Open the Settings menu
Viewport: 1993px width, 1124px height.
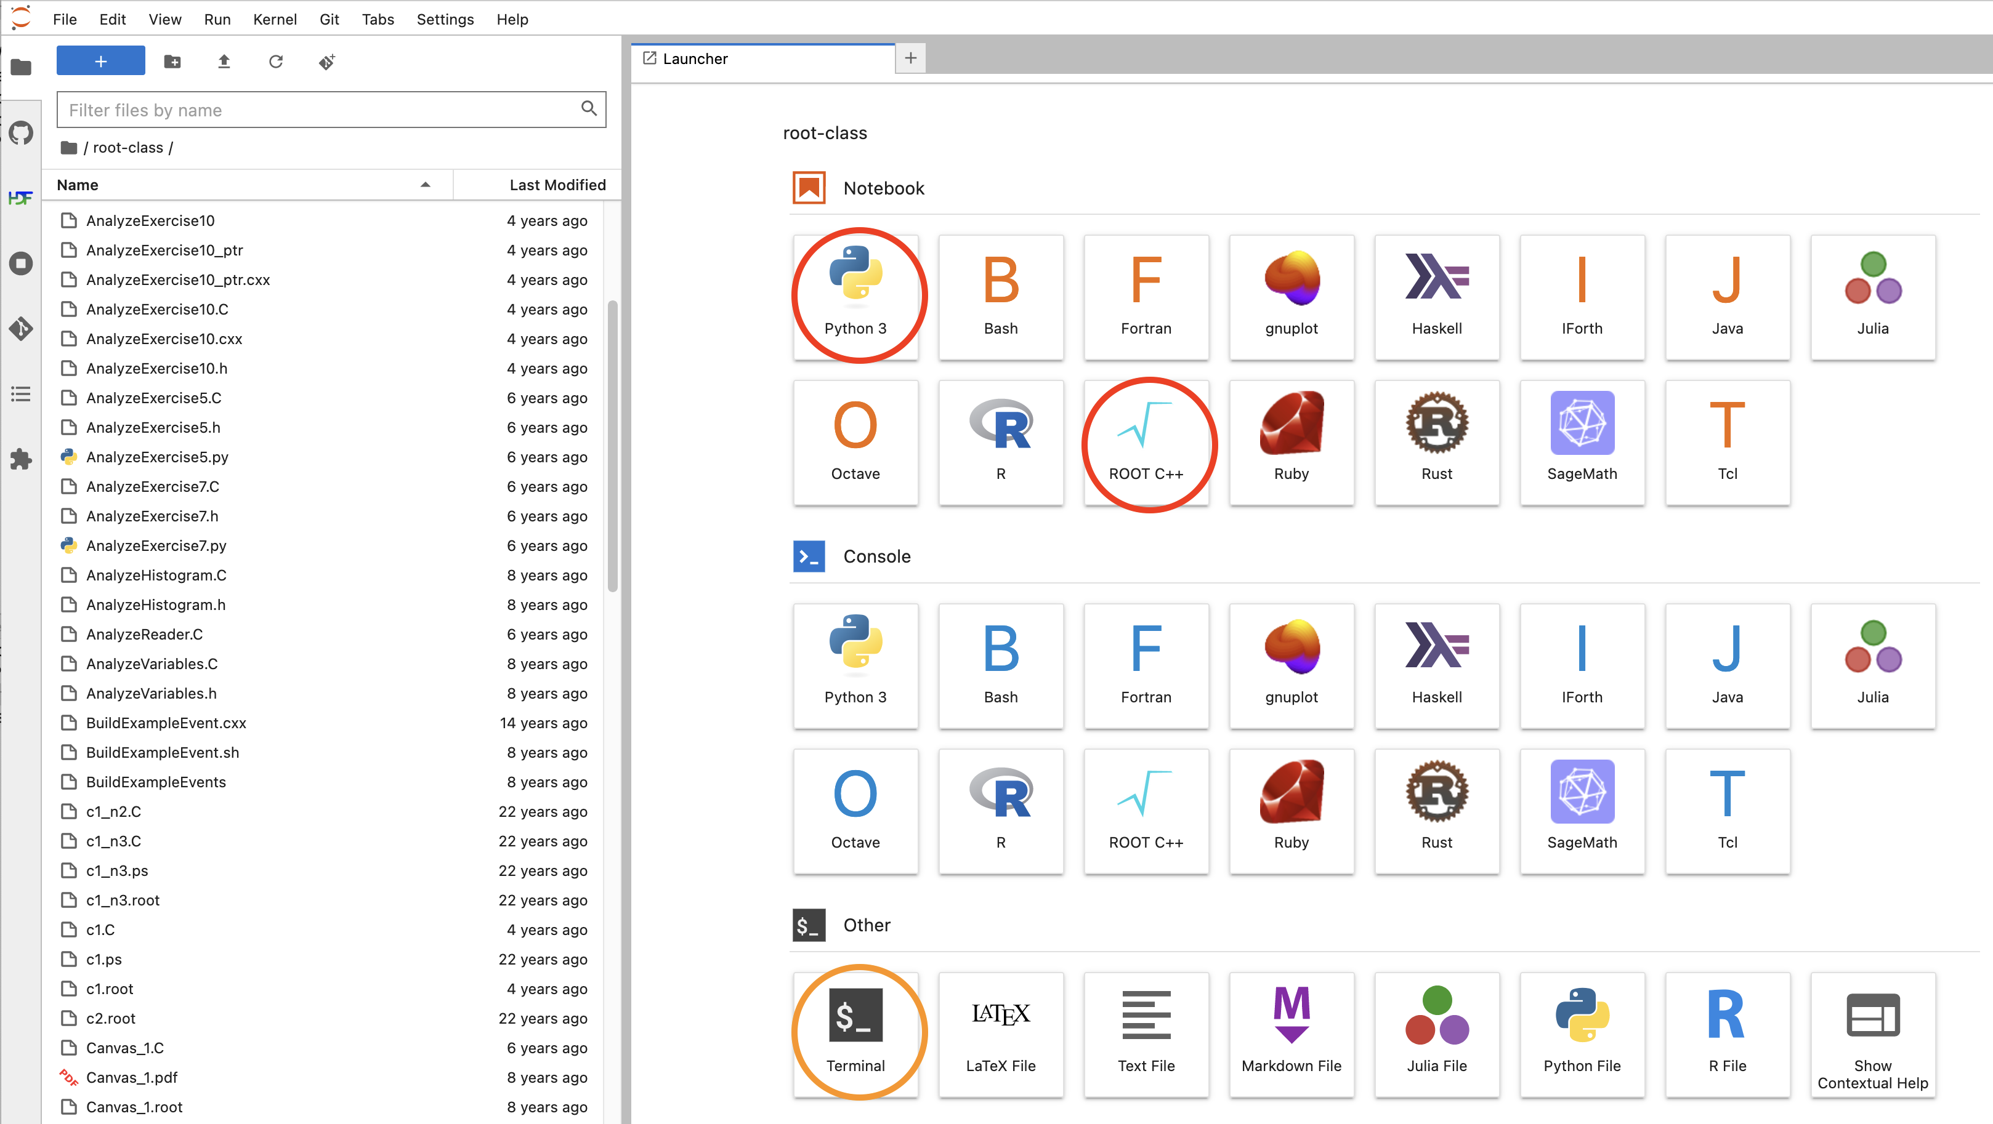click(445, 19)
